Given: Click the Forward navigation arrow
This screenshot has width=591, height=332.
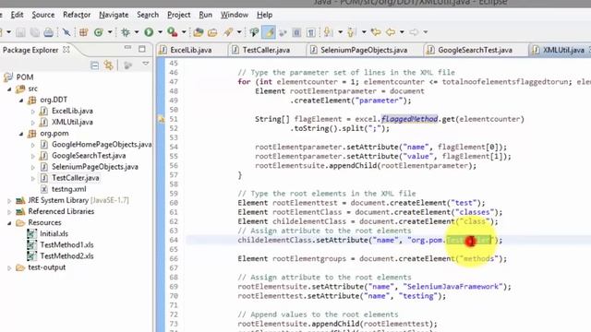Looking at the screenshot, I should coord(414,32).
